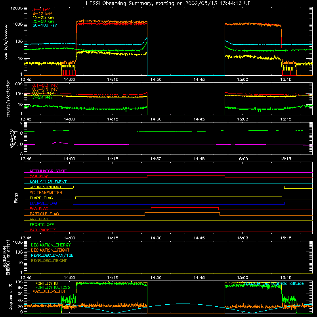
Task: Select the orange 6-12 keV legend label
Action: (x=42, y=13)
